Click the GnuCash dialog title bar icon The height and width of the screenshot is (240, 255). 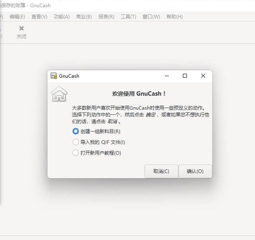[54, 76]
